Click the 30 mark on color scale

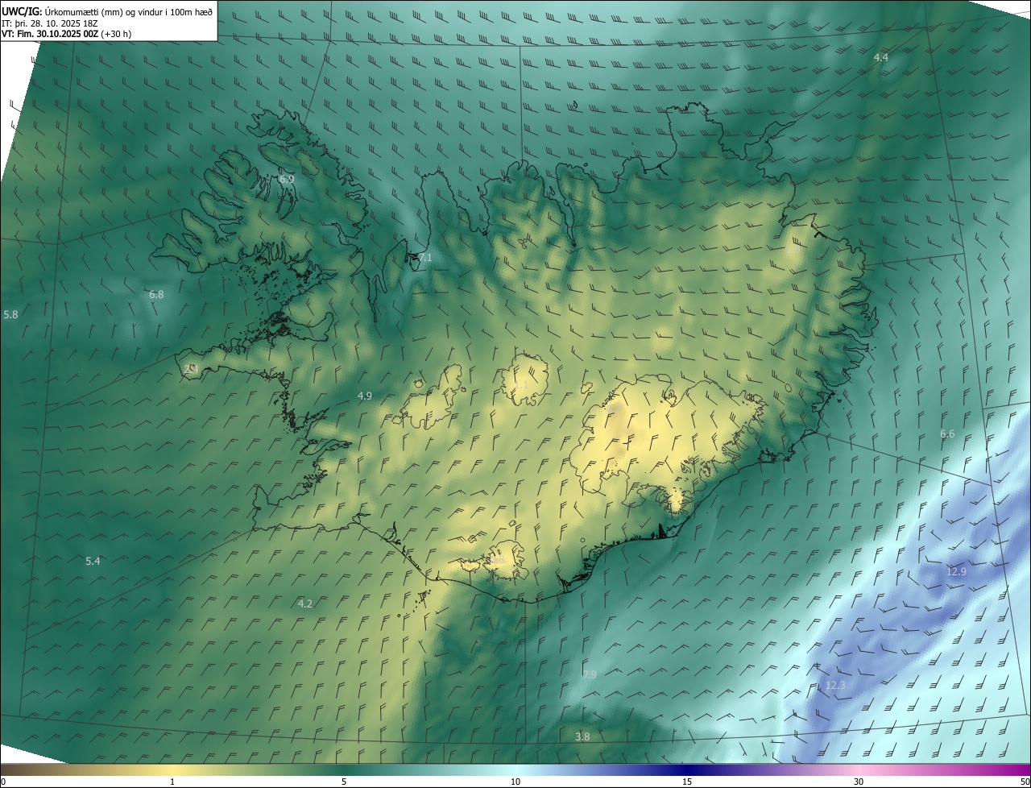pos(859,782)
